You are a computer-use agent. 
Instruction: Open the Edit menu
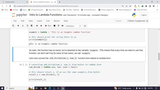click(x=22, y=21)
